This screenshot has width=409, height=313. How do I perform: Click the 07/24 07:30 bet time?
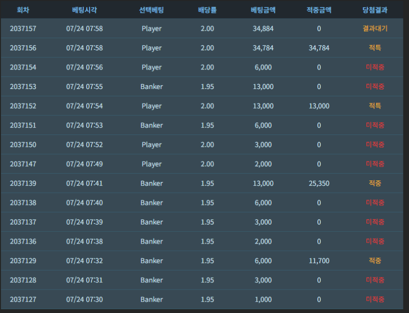(x=85, y=299)
